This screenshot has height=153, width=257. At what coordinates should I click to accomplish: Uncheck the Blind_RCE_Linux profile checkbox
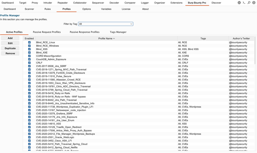click(x=29, y=42)
